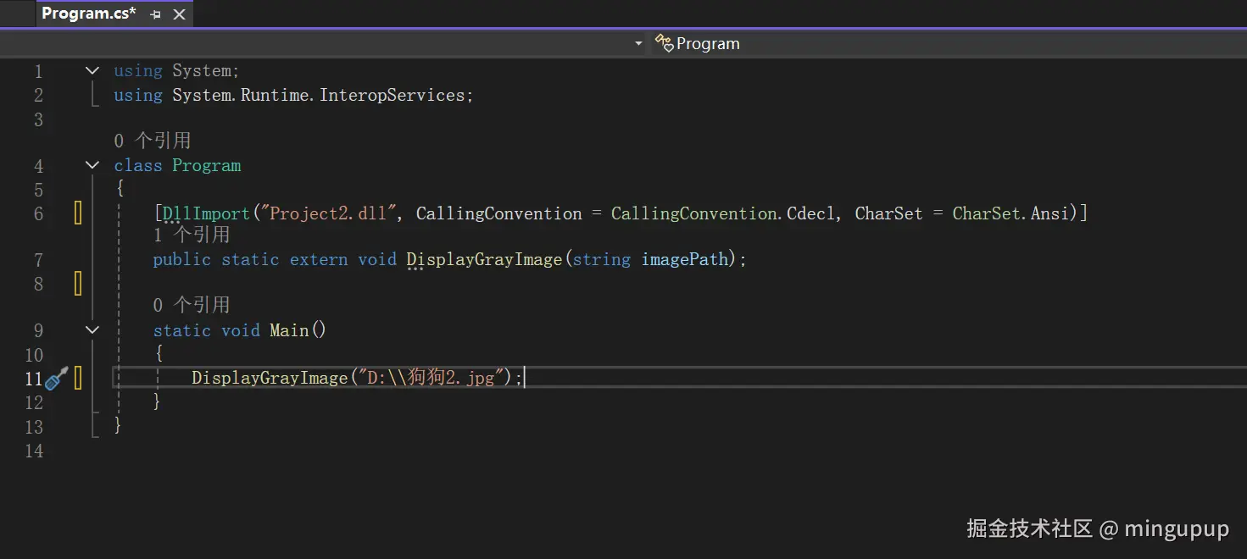
Task: Collapse the using directives region on line 1
Action: click(x=92, y=70)
